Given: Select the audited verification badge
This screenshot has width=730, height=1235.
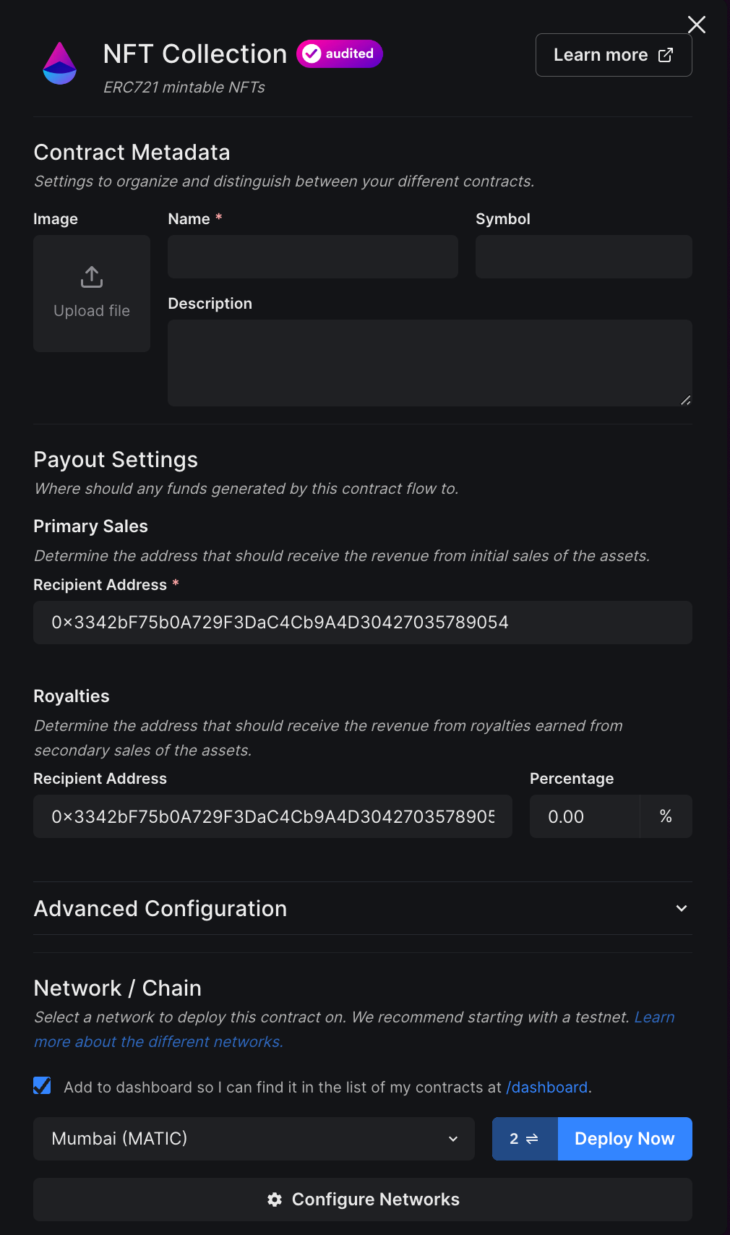Looking at the screenshot, I should [x=339, y=54].
